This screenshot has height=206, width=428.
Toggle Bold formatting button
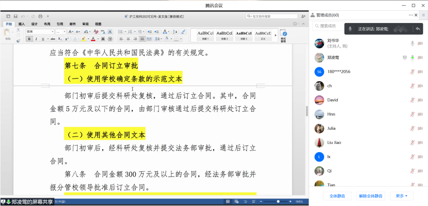tap(29, 39)
